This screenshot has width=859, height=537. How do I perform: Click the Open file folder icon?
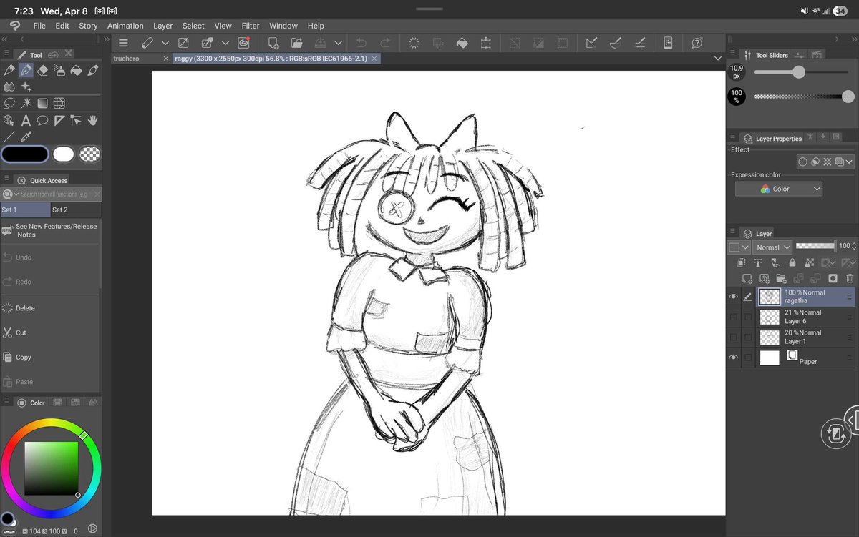297,43
